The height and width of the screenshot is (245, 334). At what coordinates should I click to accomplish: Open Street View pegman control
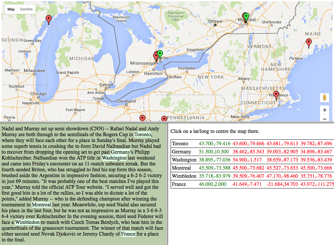point(325,97)
